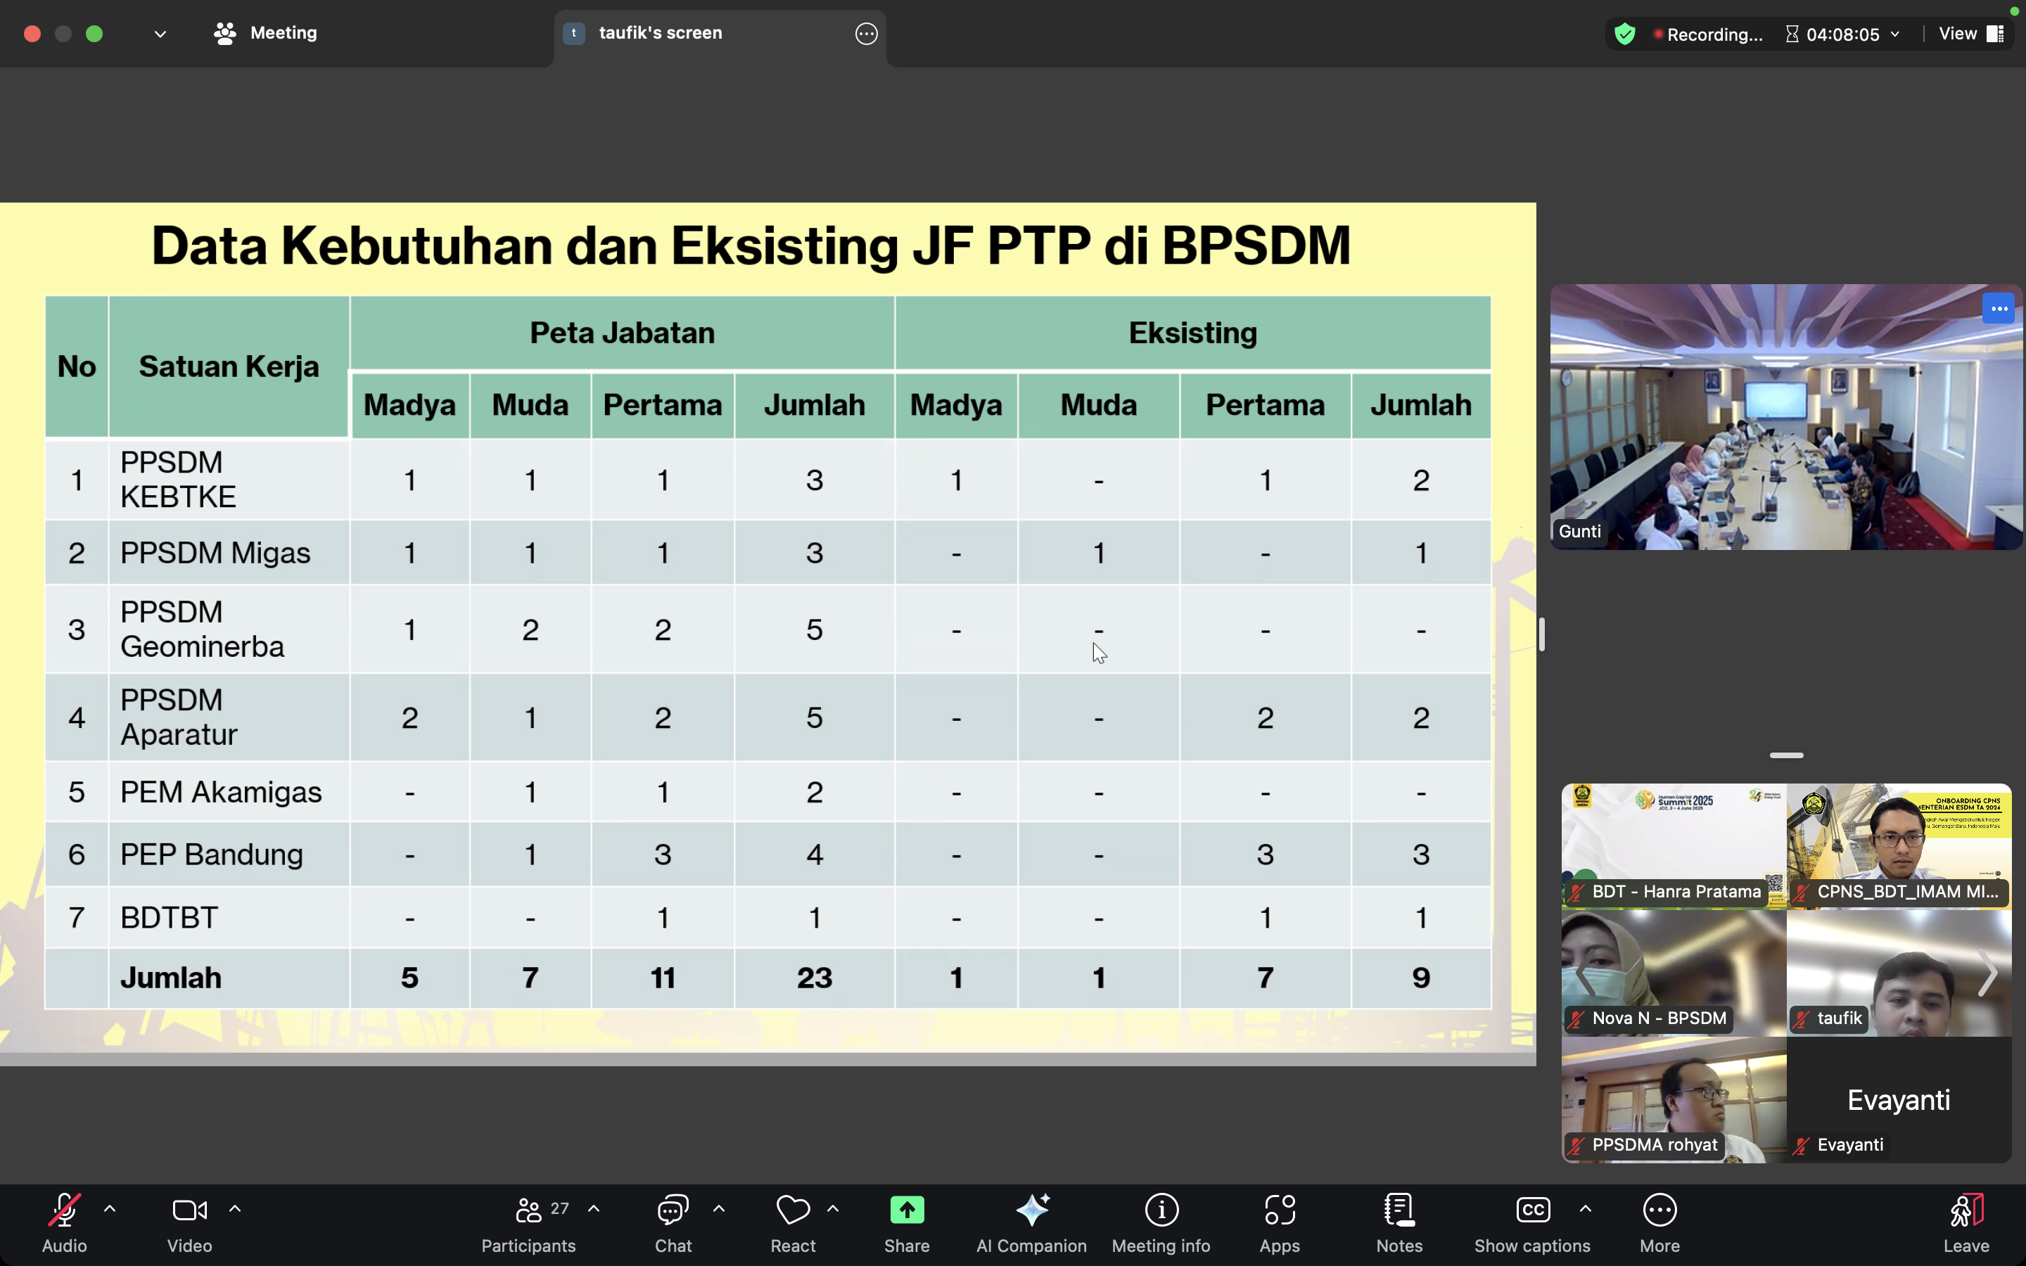The width and height of the screenshot is (2026, 1266).
Task: Click the Meeting info icon
Action: click(x=1161, y=1210)
